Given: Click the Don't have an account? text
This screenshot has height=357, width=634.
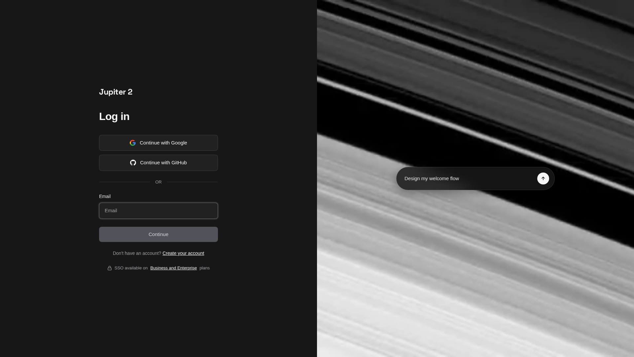Looking at the screenshot, I should pos(137,253).
